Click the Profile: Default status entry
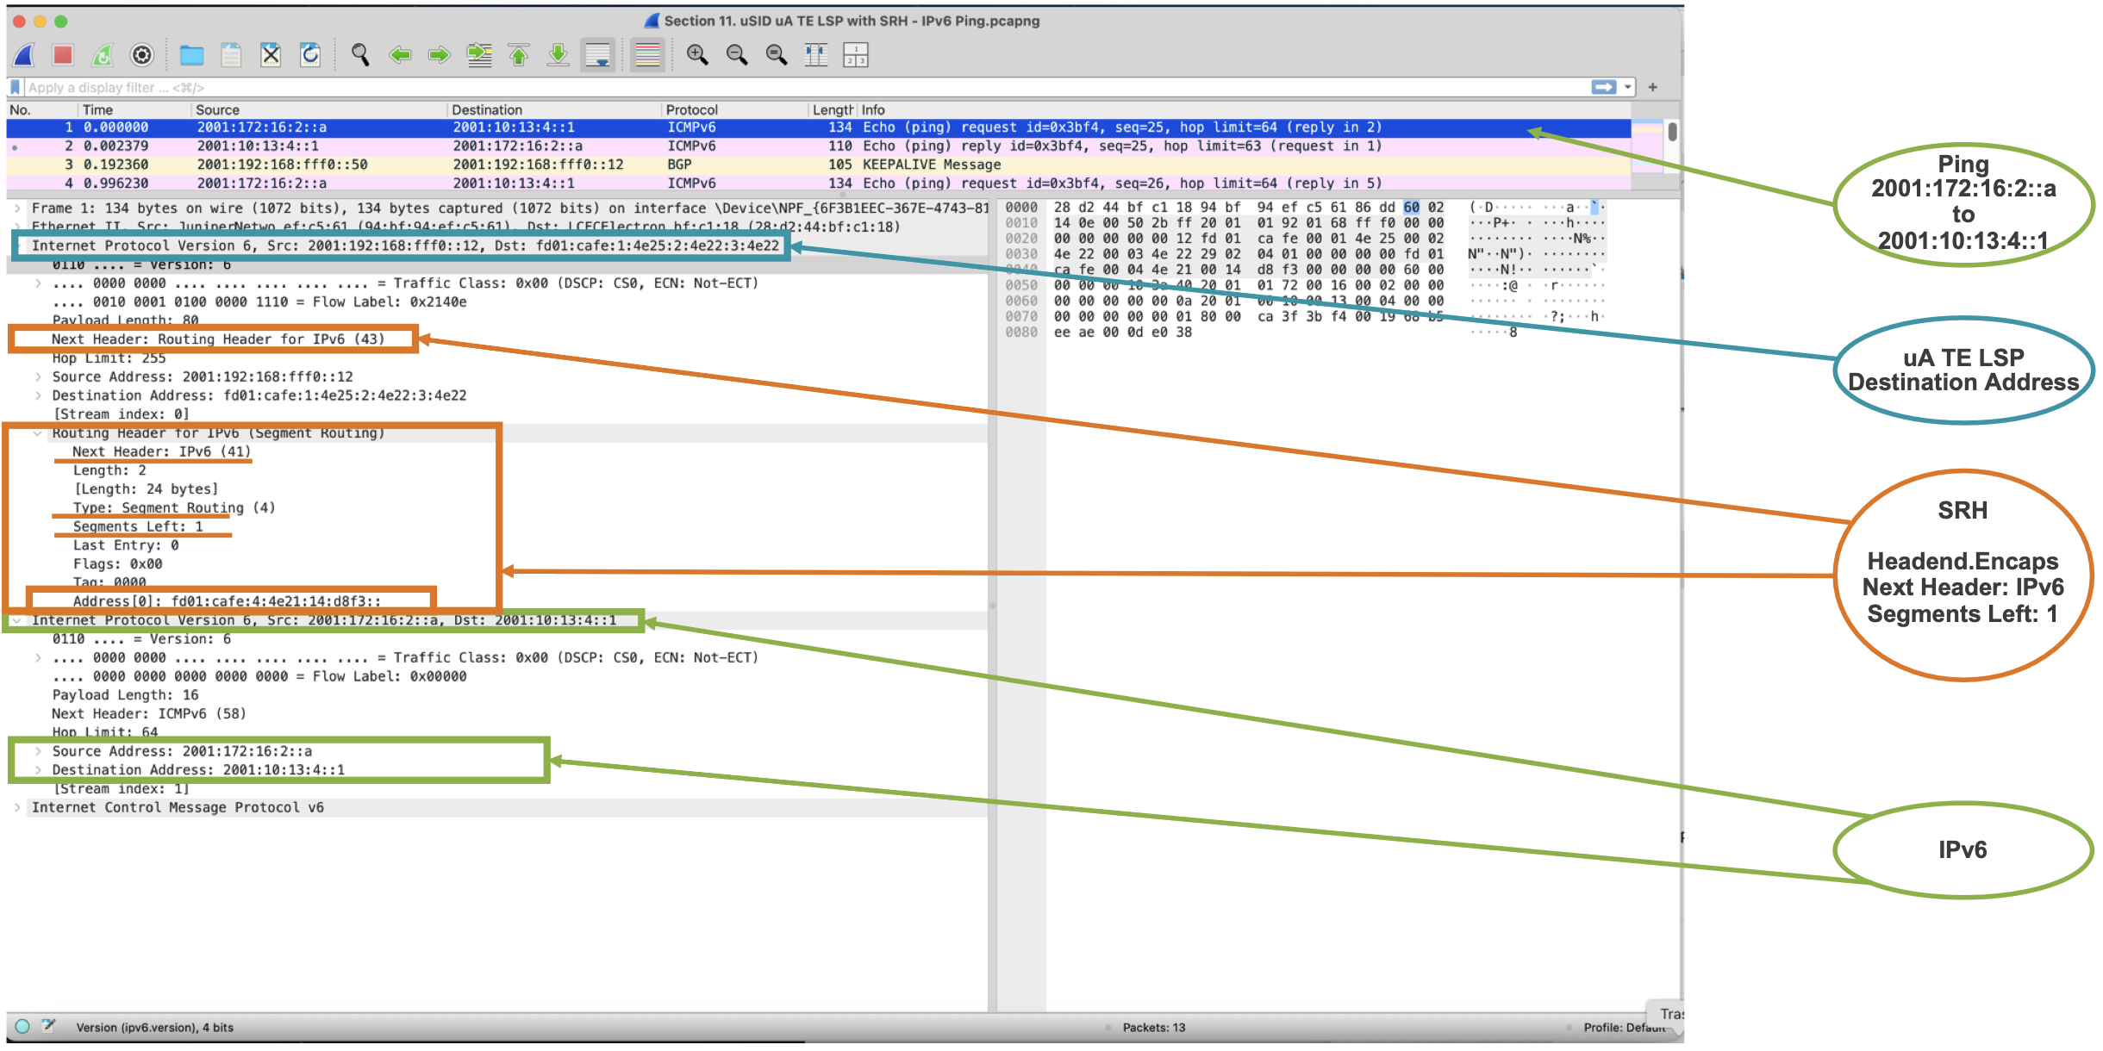 (x=1624, y=1027)
